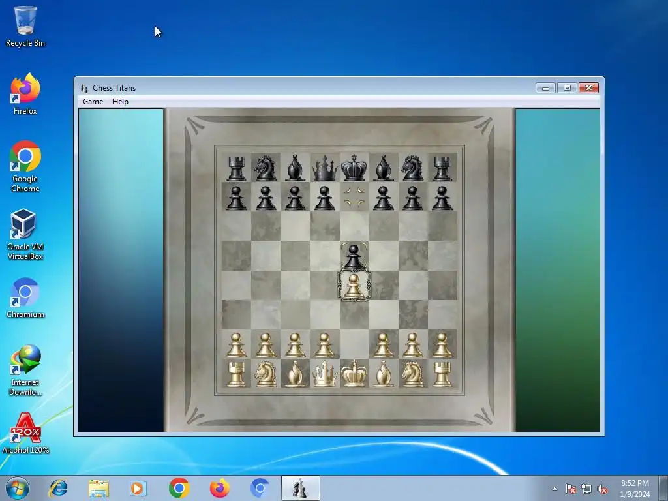This screenshot has height=501, width=668.
Task: Select the white pawn on a2
Action: (x=236, y=345)
